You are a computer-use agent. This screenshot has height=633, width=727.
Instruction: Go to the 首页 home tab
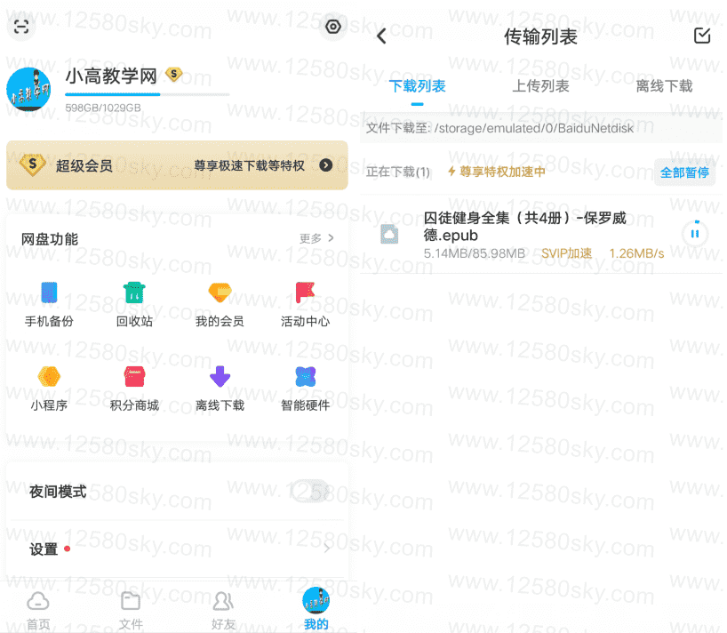point(38,610)
